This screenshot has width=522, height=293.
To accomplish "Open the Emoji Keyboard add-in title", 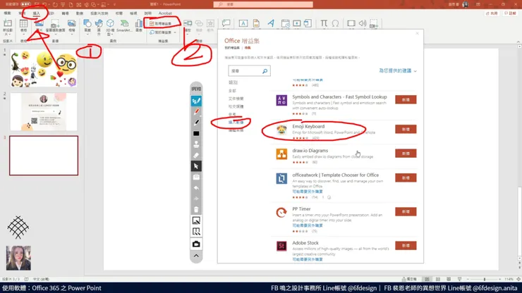I will [x=308, y=126].
